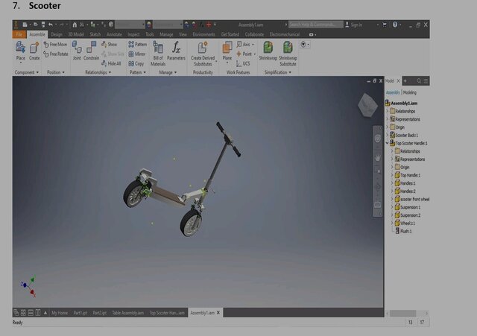Screen dimensions: 477x336
Task: Close the Assembly1.iam document tab
Action: 218,313
